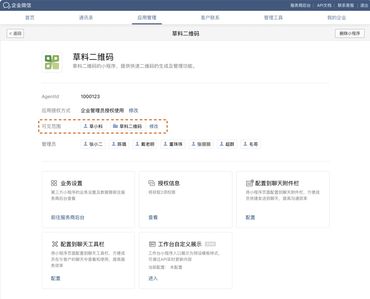Viewport: 370px width, 299px height.
Task: Go to the 客户联系 tab
Action: [x=210, y=18]
